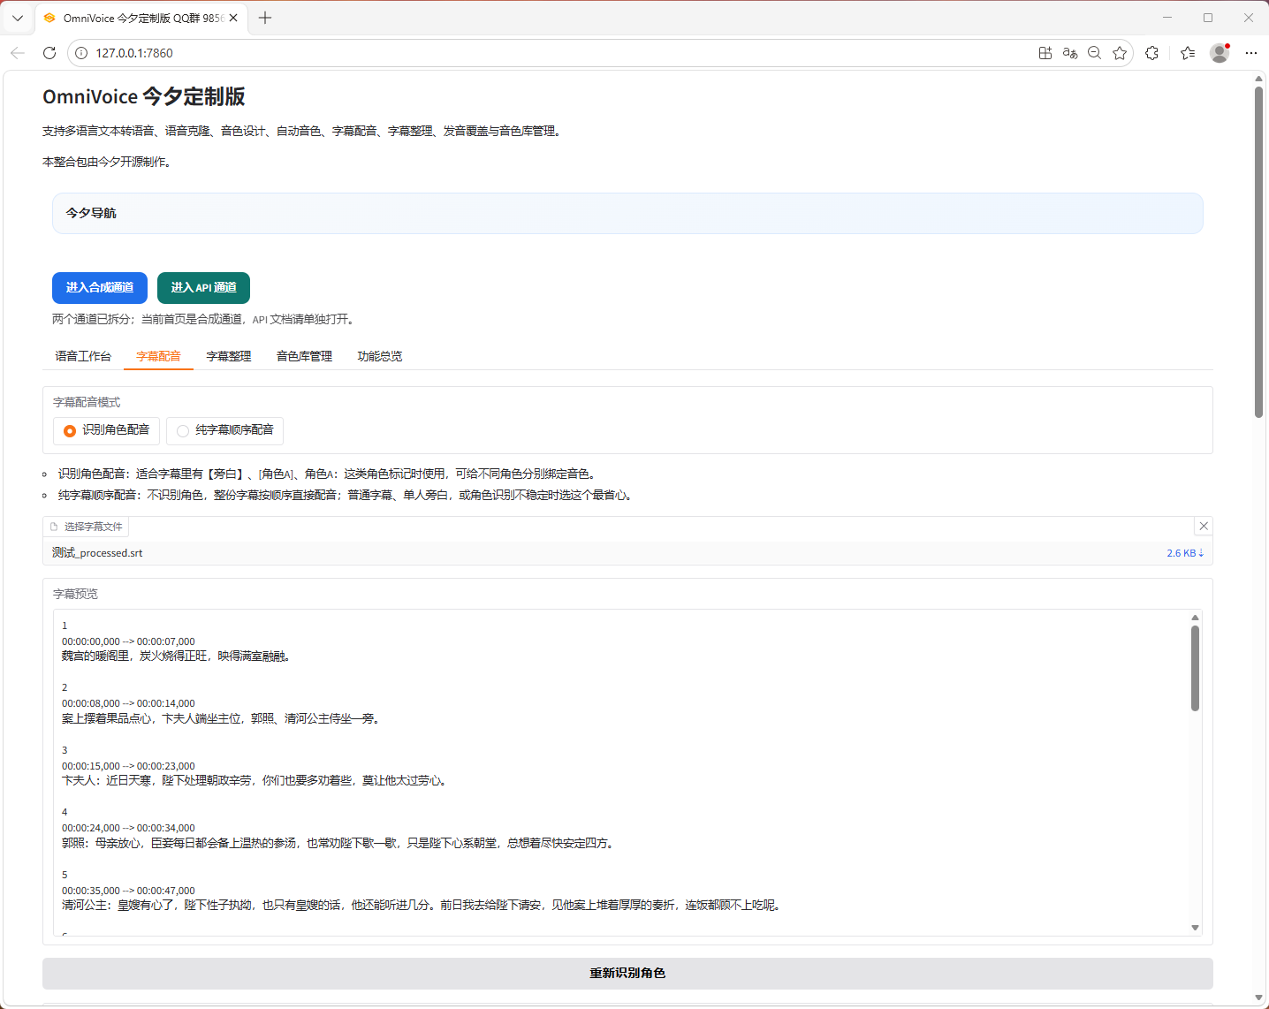Bookmark page with the star icon
1269x1009 pixels.
1120,53
